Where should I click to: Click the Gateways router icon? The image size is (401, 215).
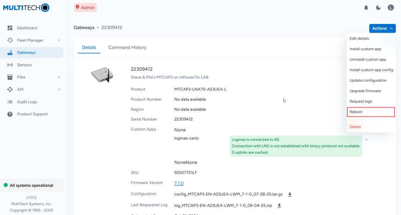[x=10, y=53]
